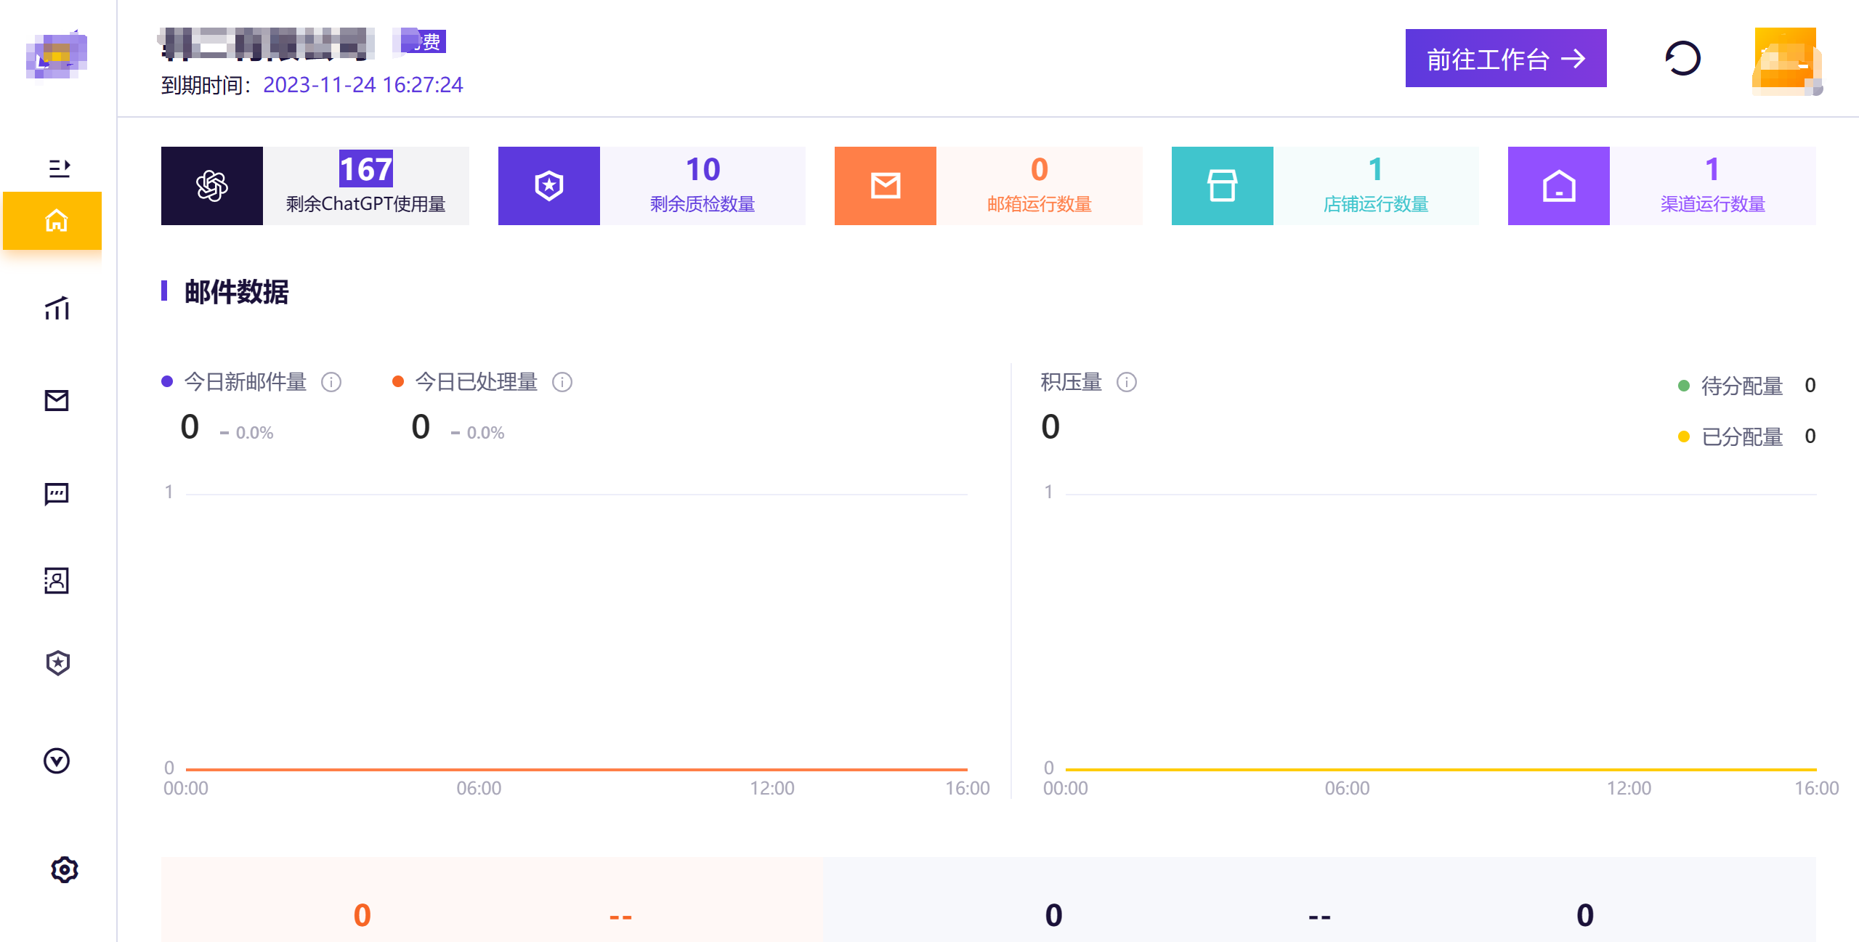Click the 剩余ChatGPT使用量 label
The image size is (1859, 942).
(x=366, y=204)
